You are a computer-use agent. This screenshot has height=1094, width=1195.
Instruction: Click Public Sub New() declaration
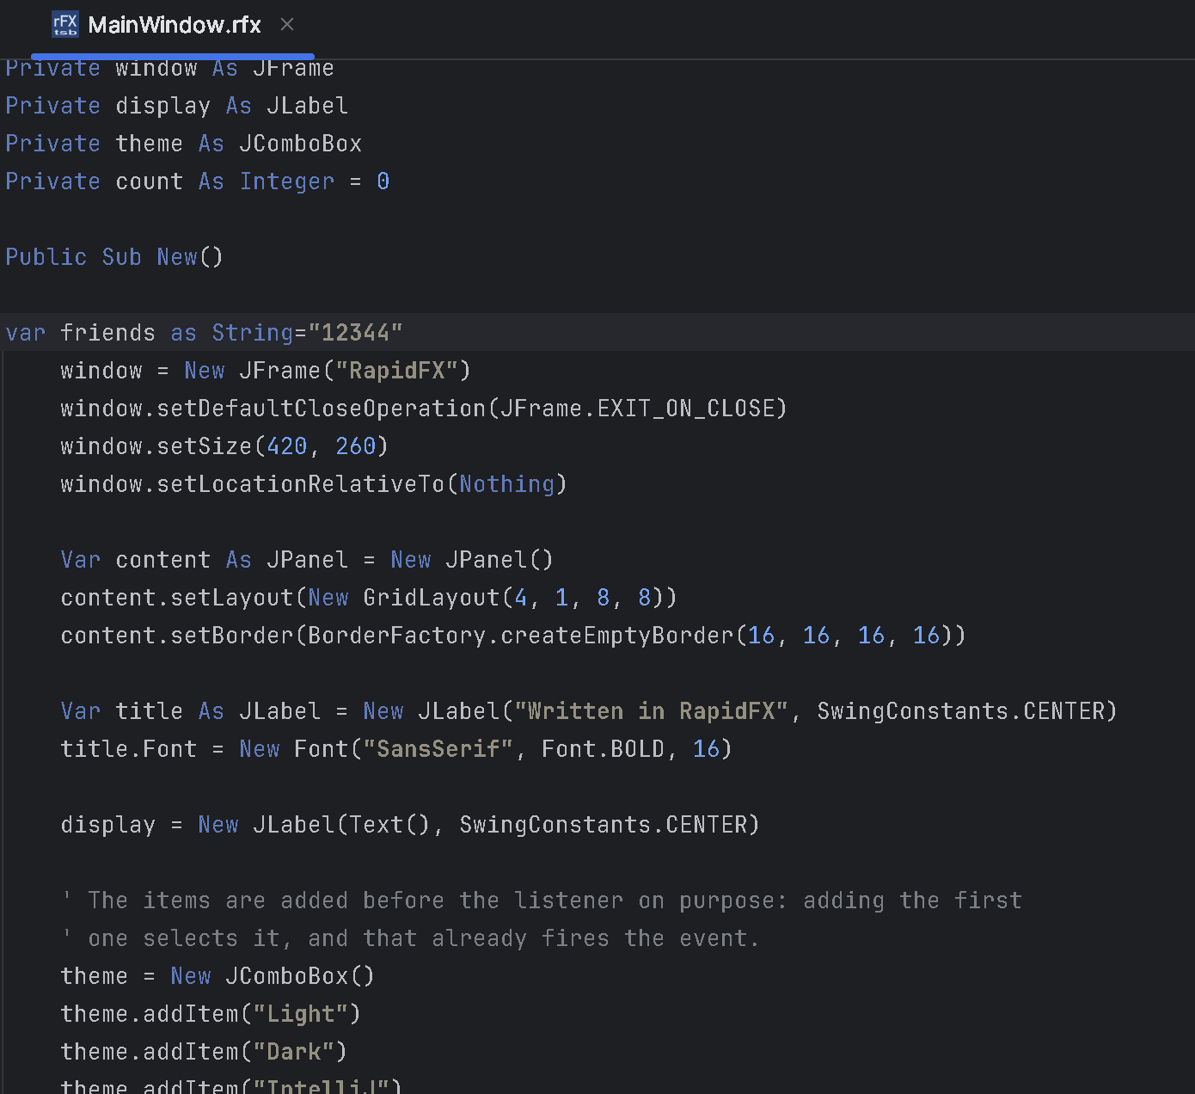tap(114, 257)
